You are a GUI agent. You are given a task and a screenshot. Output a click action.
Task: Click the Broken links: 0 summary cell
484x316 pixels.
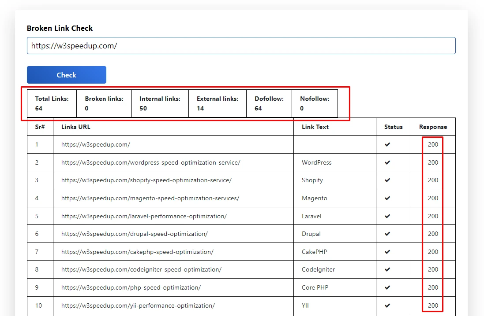click(x=104, y=103)
